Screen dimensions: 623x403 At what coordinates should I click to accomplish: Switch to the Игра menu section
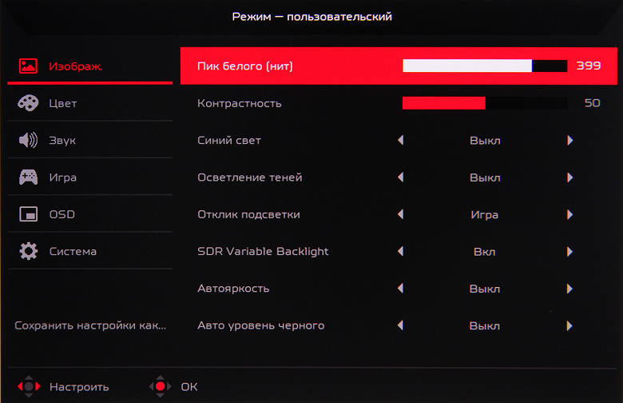[63, 178]
